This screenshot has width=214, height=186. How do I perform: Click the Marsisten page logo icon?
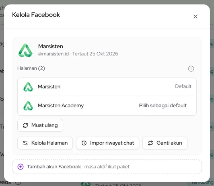(28, 87)
